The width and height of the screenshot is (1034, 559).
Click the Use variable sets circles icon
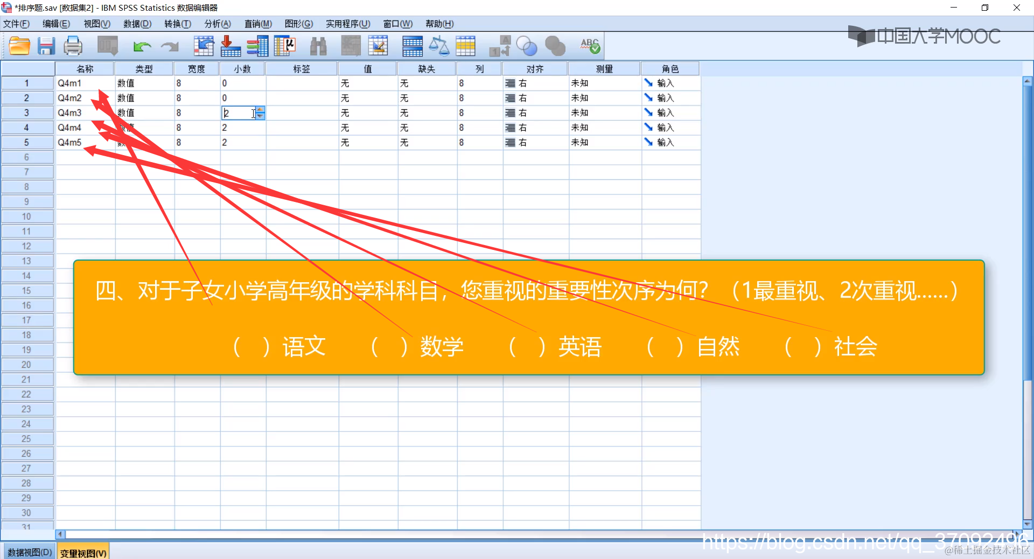coord(527,46)
